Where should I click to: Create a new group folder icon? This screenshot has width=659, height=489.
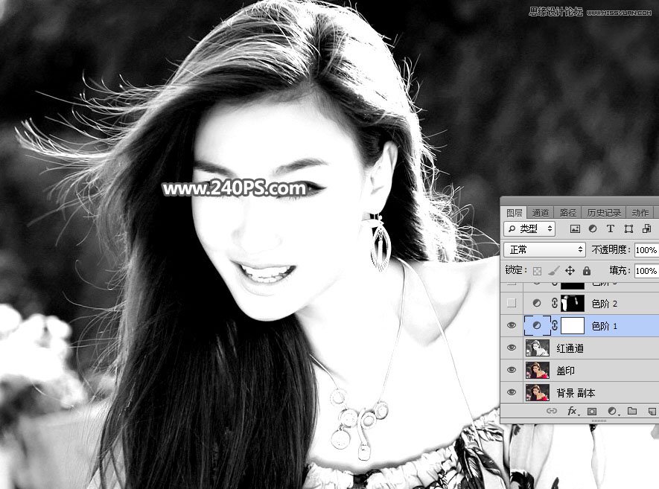tap(632, 411)
